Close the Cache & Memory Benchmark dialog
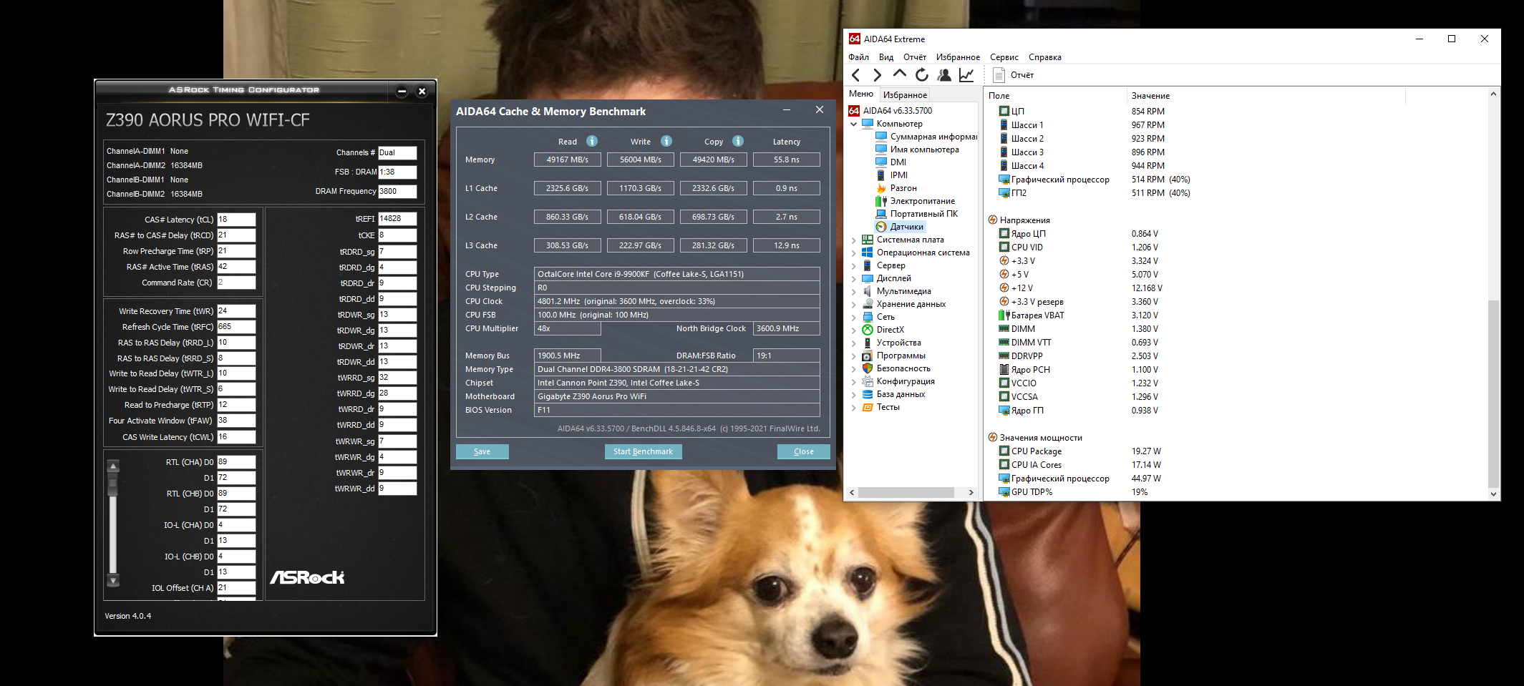Image resolution: width=1524 pixels, height=686 pixels. coord(820,110)
